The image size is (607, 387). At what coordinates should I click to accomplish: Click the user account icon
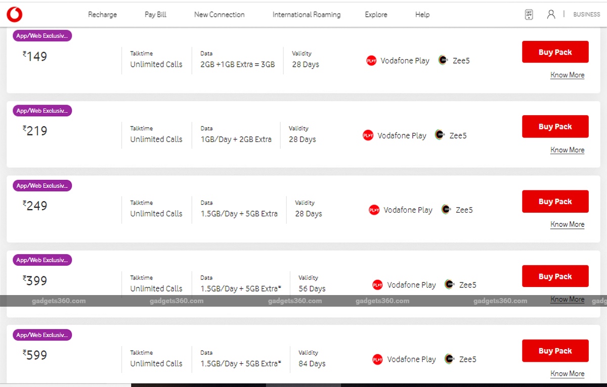[551, 14]
